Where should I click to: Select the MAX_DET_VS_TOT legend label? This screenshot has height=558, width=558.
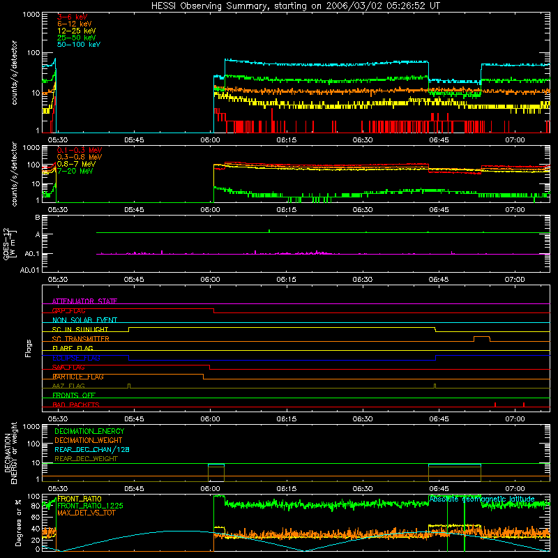(86, 513)
